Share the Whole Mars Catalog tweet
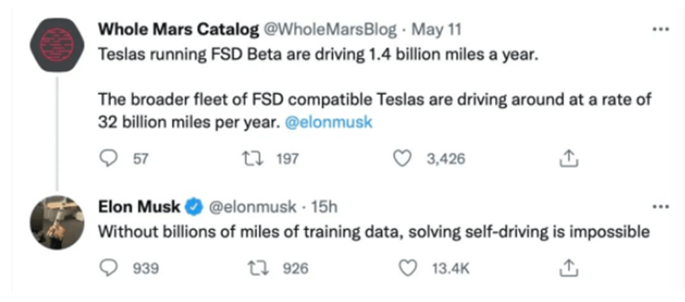The height and width of the screenshot is (302, 685). (x=569, y=159)
